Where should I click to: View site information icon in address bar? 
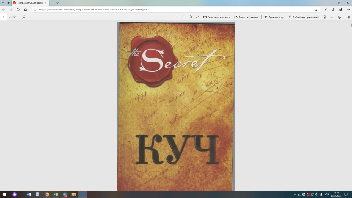35,9
